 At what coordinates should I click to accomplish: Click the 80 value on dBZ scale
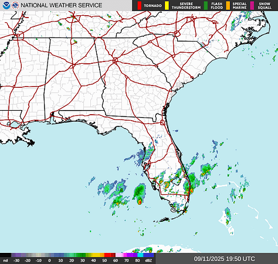137,260
